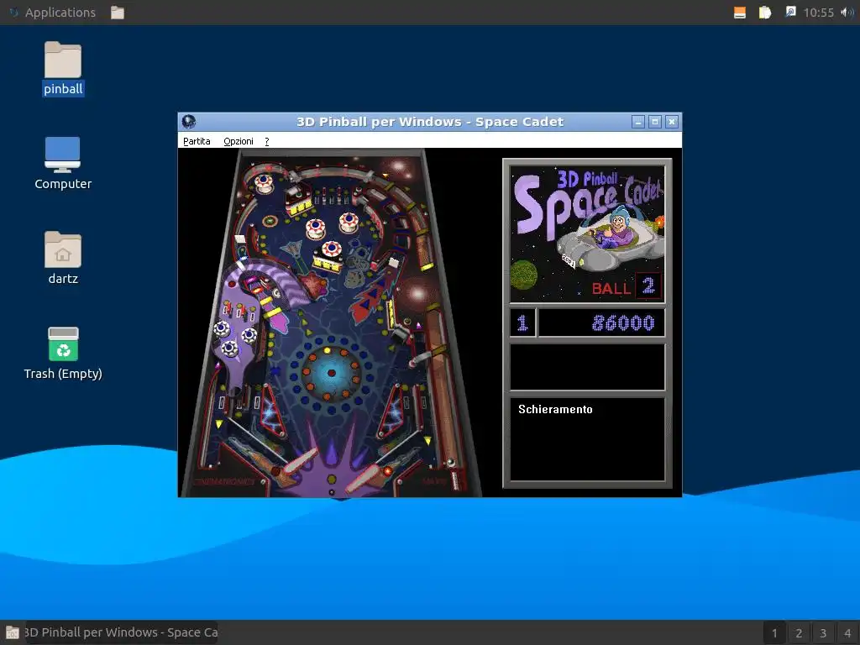Viewport: 860px width, 645px height.
Task: Click the score value 86000
Action: (x=623, y=323)
